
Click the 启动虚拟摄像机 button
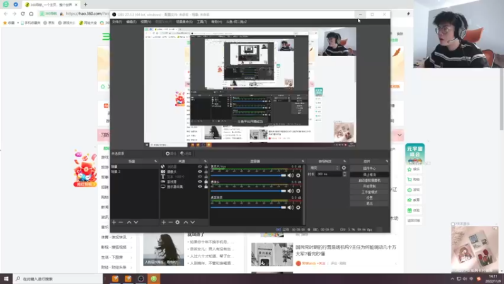(369, 180)
